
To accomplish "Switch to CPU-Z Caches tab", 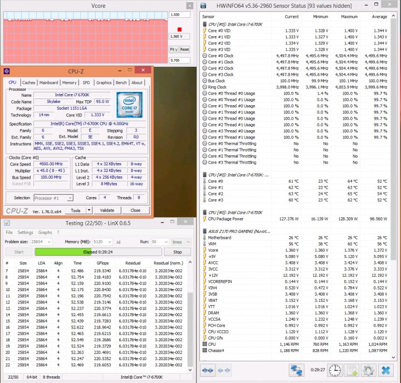I will [28, 82].
